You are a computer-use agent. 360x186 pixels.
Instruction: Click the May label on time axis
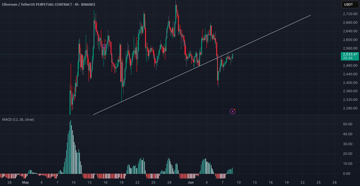25,183
